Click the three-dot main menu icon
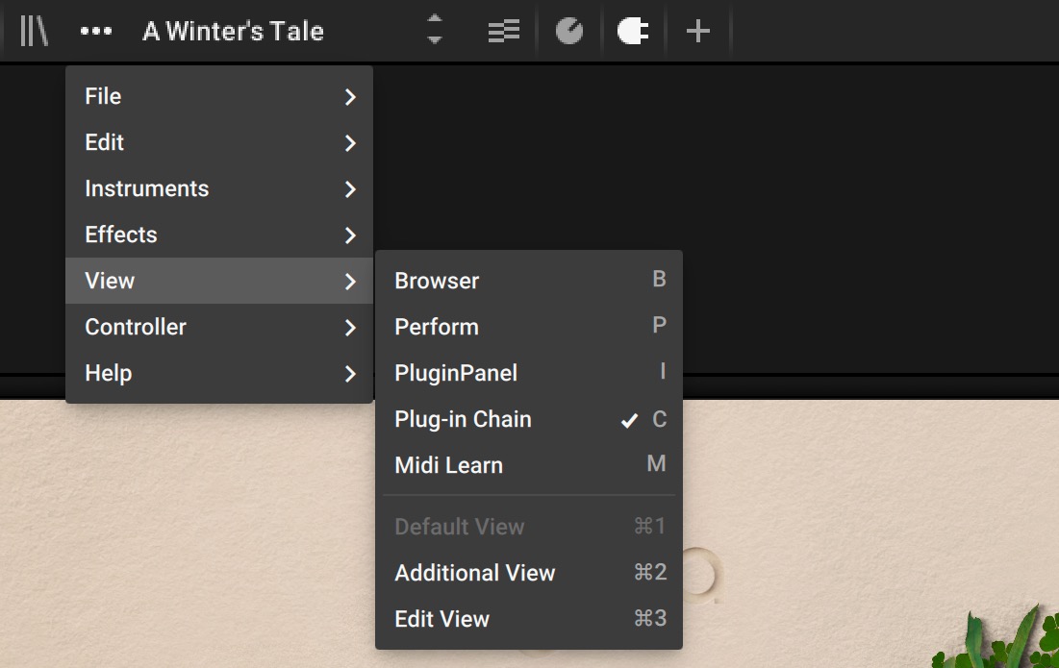The height and width of the screenshot is (668, 1059). pos(96,31)
